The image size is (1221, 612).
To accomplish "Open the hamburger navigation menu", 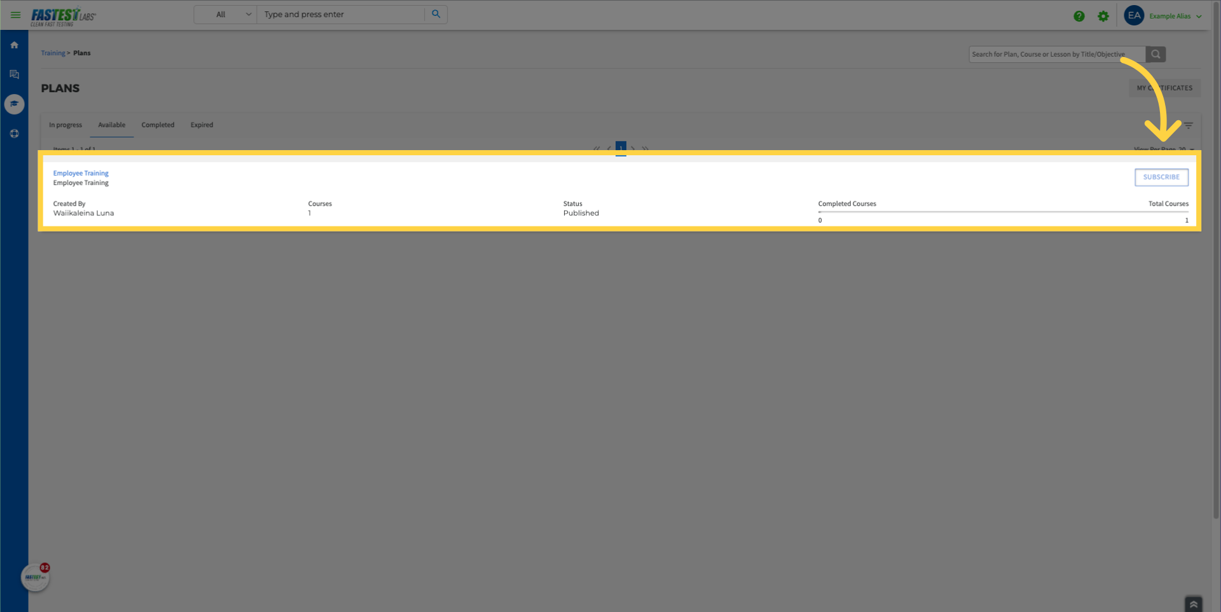I will click(x=15, y=15).
